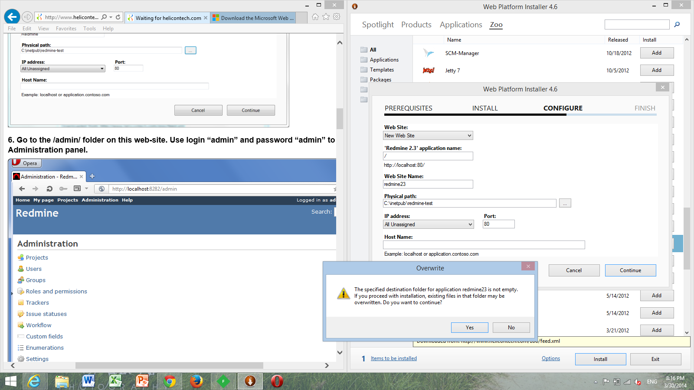Open the Windows Start button
The width and height of the screenshot is (694, 390).
click(11, 381)
